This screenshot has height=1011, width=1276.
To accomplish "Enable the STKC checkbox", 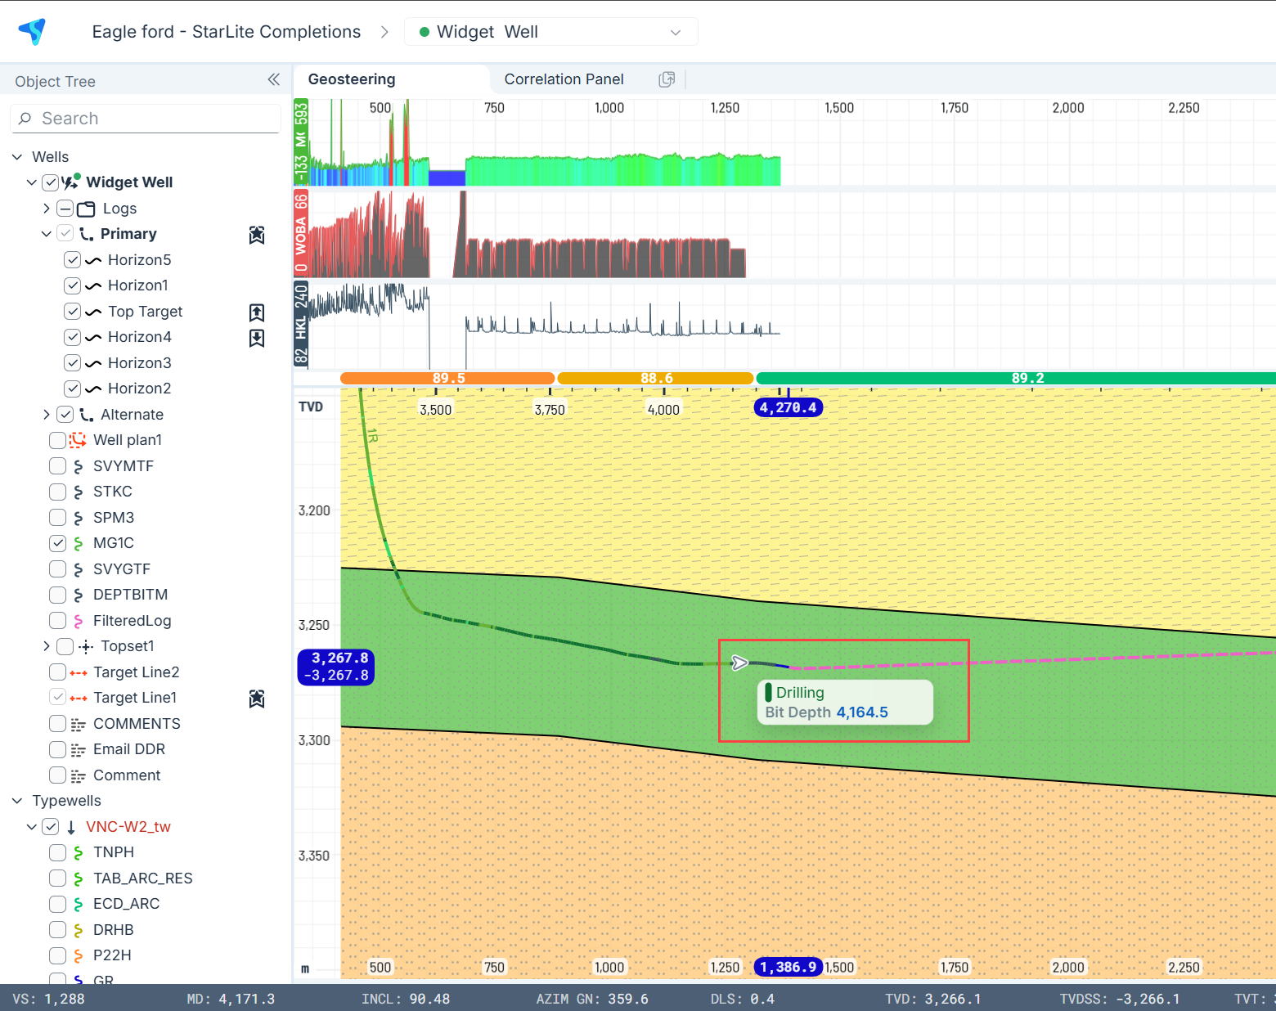I will pyautogui.click(x=57, y=492).
